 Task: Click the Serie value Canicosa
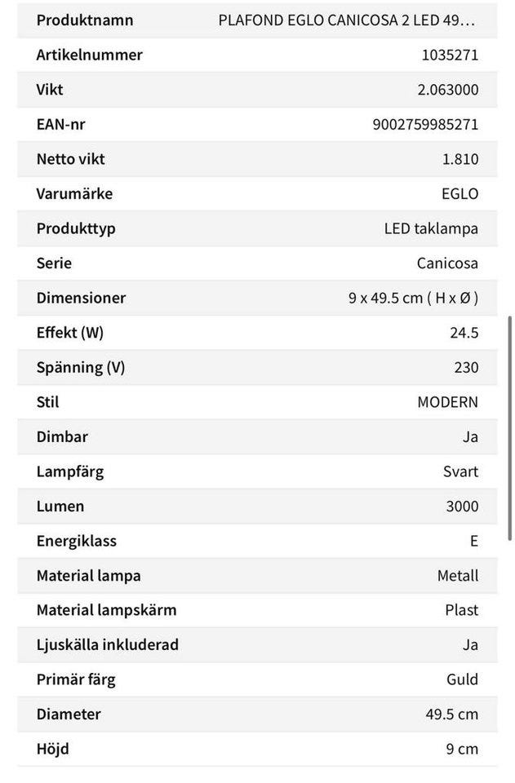pyautogui.click(x=447, y=263)
